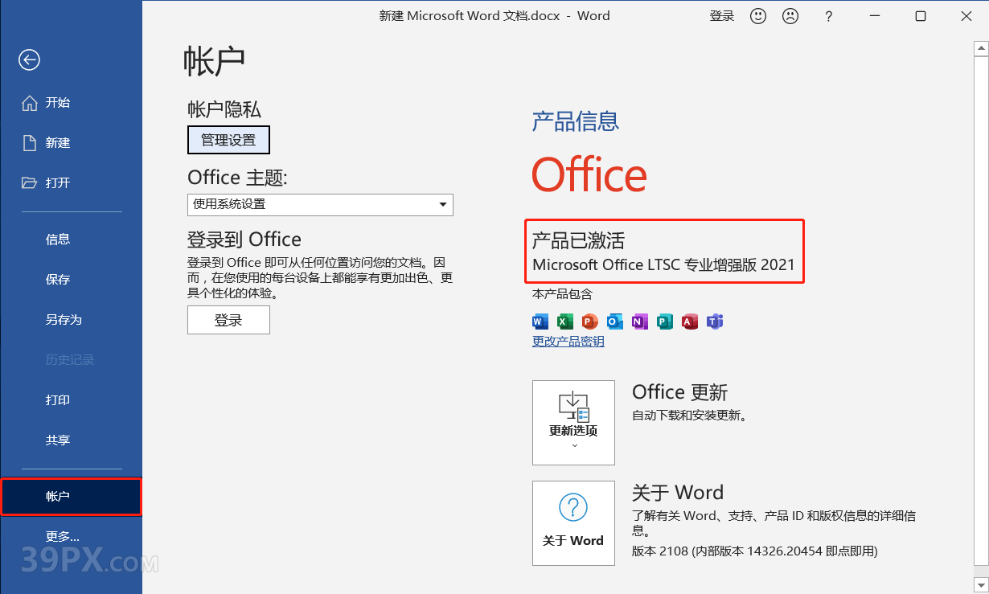Expand the 更新选项 update options button
The image size is (989, 594).
[x=573, y=423]
